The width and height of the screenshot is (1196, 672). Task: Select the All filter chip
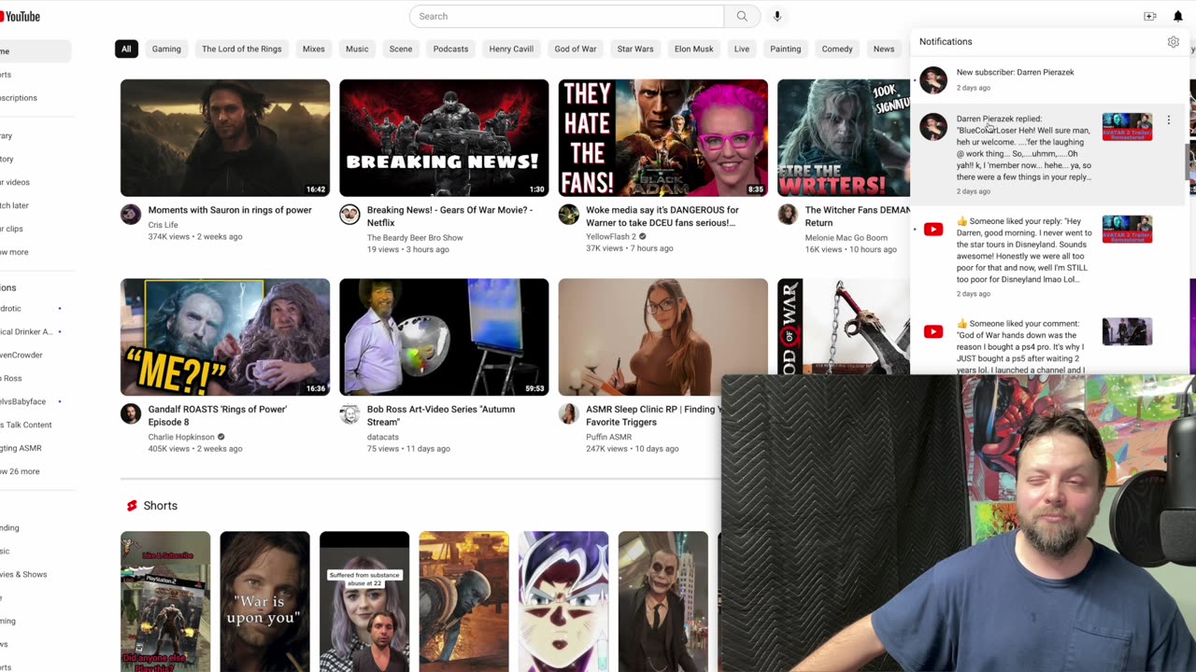pyautogui.click(x=126, y=49)
